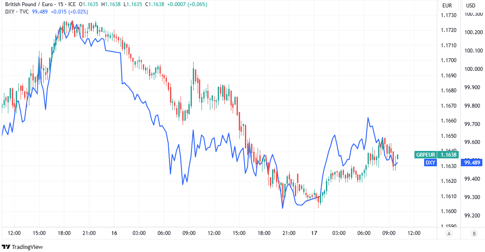Viewport: 485px width, 252px height.
Task: Click the green GBPEUR series label
Action: [x=426, y=155]
